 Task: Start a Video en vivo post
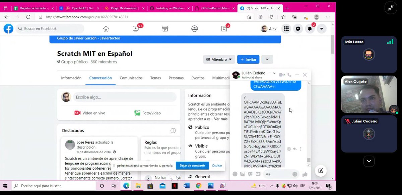coord(89,113)
